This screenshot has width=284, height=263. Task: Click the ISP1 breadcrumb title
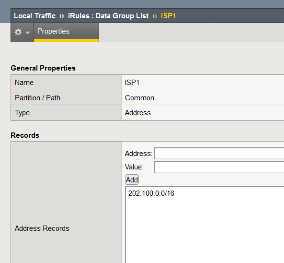pos(168,16)
